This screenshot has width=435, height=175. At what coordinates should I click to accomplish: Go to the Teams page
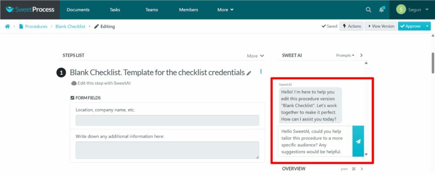152,10
